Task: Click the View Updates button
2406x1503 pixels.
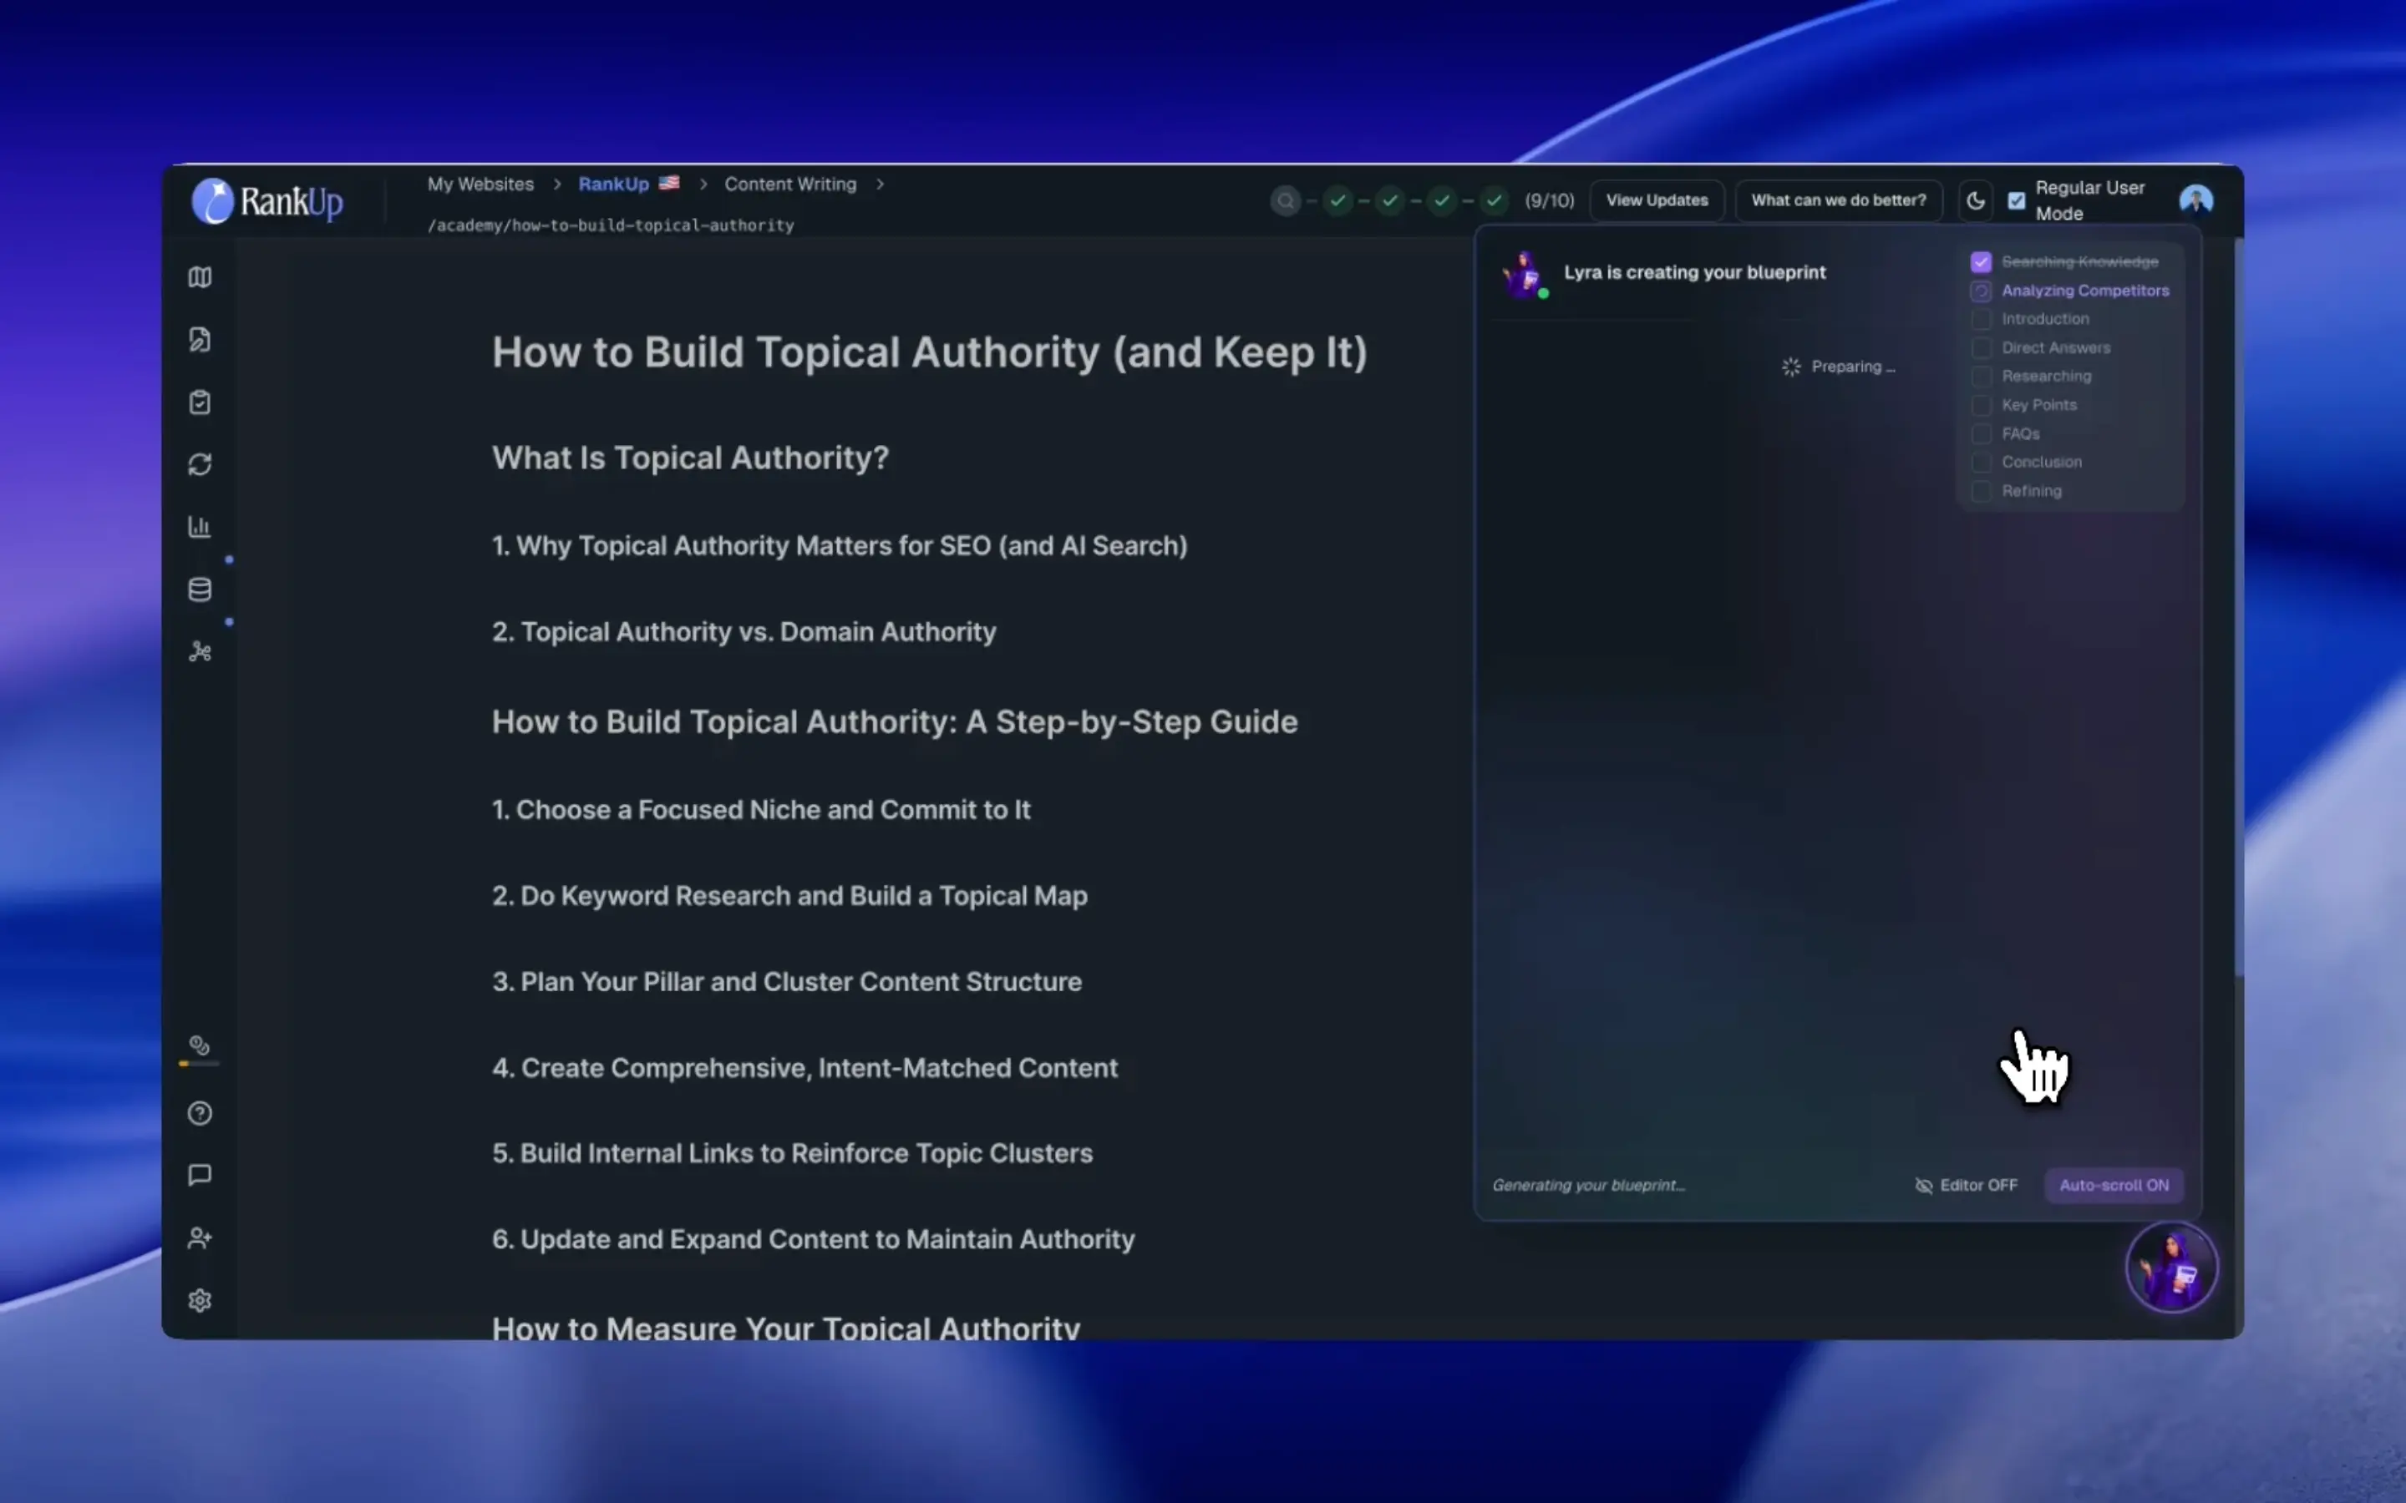Action: [x=1657, y=200]
